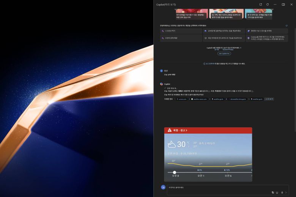Refresh the suggested prompts list
This screenshot has height=197, width=296.
pos(287,26)
